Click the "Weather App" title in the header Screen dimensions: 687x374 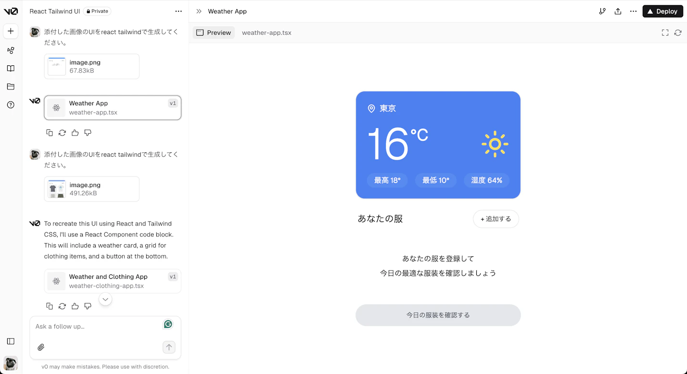[x=227, y=11]
